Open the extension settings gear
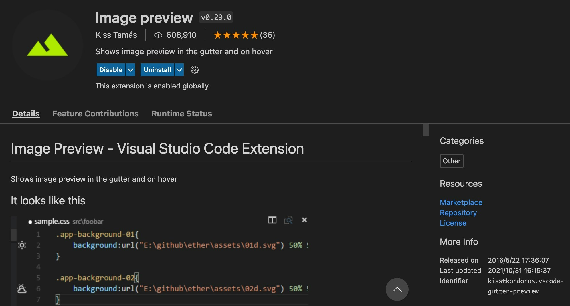570x306 pixels. click(x=195, y=70)
